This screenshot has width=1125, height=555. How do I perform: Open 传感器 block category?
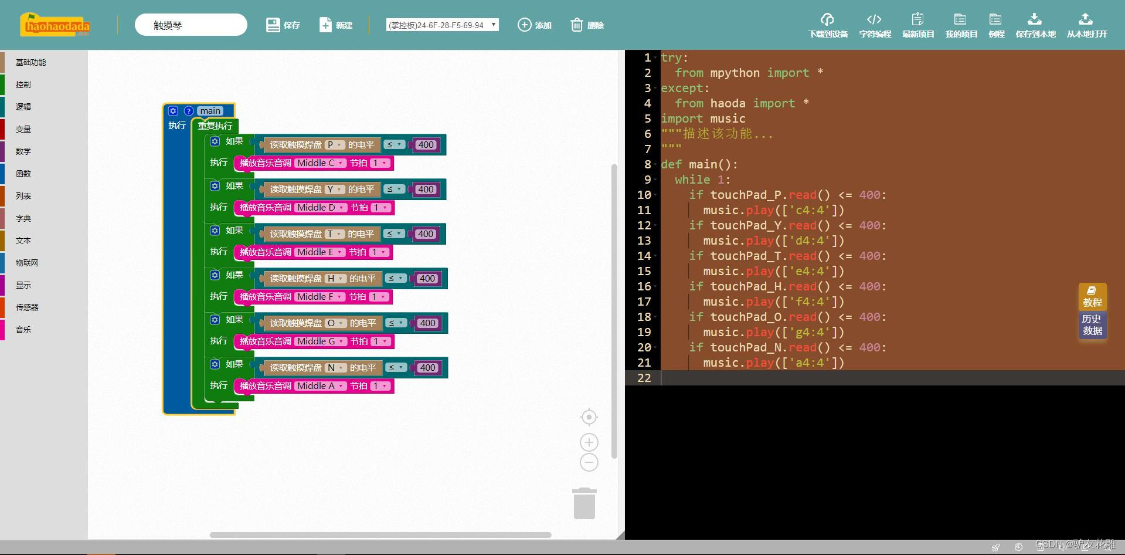point(27,307)
